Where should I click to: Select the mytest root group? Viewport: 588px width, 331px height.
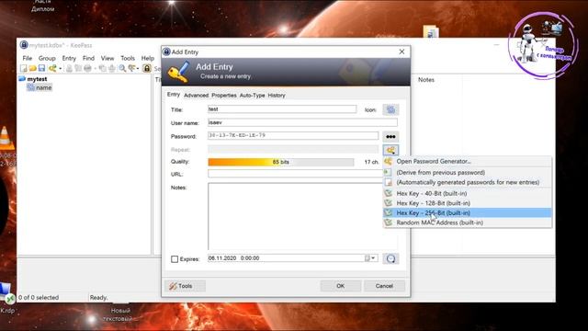click(37, 79)
